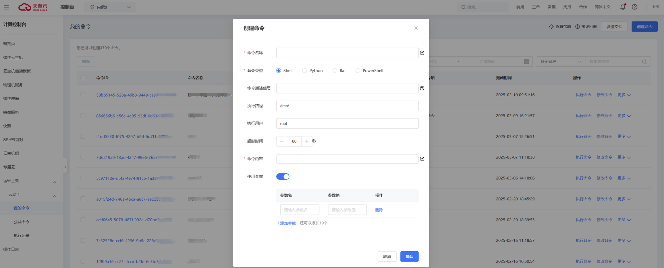
Task: Click the top search box
Action: tap(483, 7)
